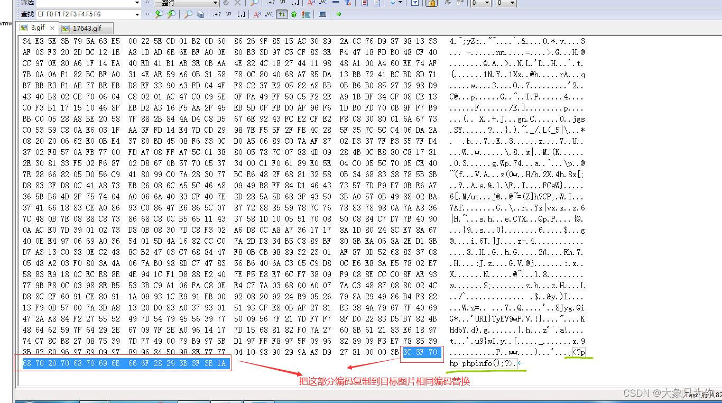The height and width of the screenshot is (403, 722).
Task: Toggle regex .+? option in find bar
Action: tap(217, 14)
